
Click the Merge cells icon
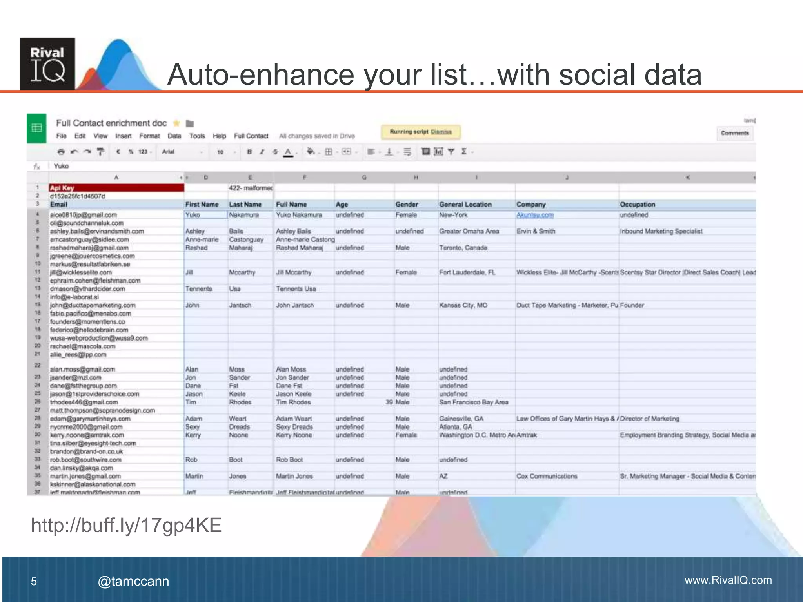click(x=346, y=152)
